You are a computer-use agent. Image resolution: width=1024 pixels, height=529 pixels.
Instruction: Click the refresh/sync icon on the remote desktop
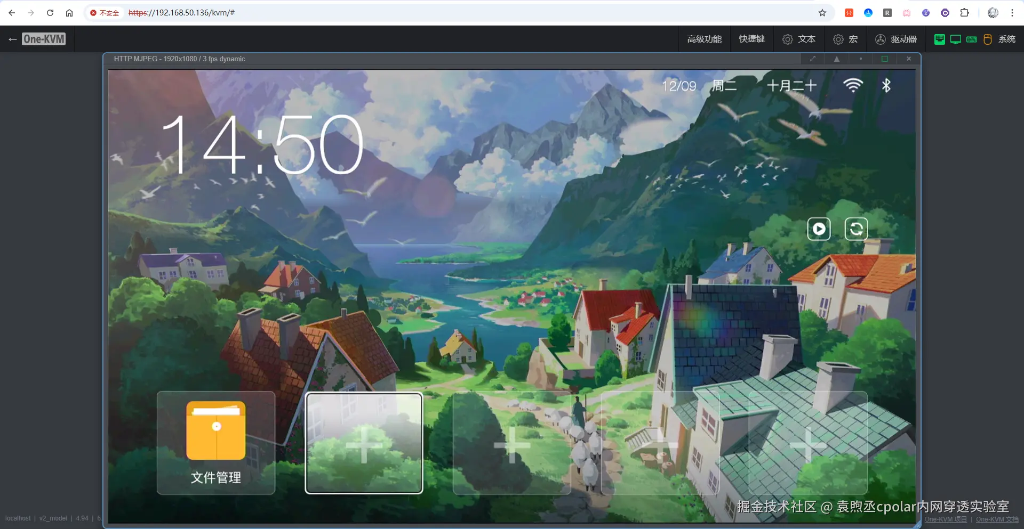[856, 229]
